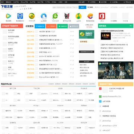Open the blue shield Tencent PC Manager icon

20,16
